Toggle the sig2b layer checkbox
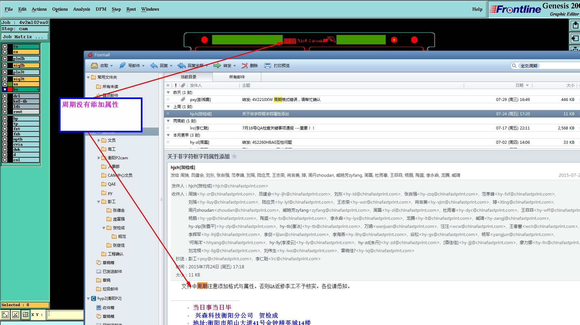 [5, 65]
